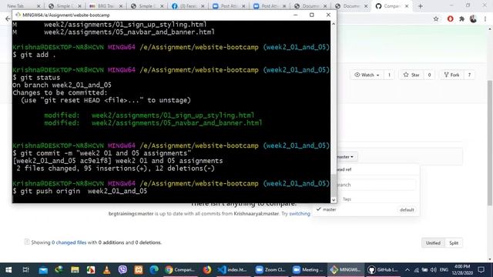The width and height of the screenshot is (493, 277).
Task: Click the Windows Start button
Action: point(8,269)
